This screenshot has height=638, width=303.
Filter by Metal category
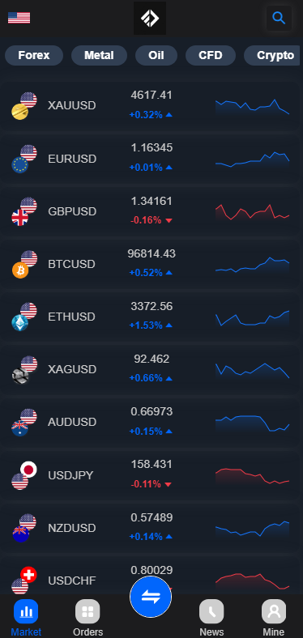coord(99,55)
